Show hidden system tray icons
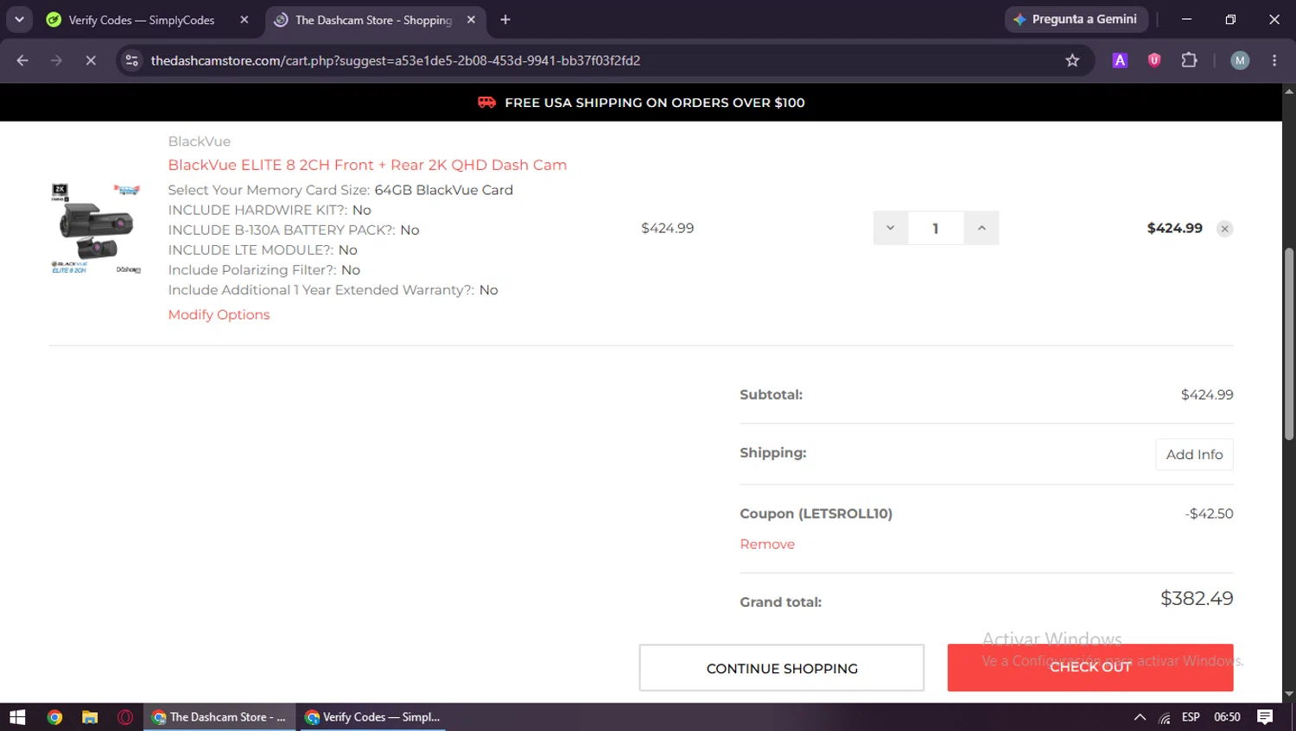Image resolution: width=1296 pixels, height=731 pixels. pos(1140,717)
